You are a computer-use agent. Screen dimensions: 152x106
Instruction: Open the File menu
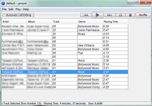[4, 9]
